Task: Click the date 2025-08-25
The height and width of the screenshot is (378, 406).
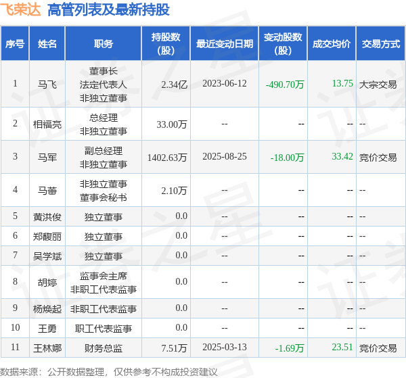Action: tap(225, 156)
